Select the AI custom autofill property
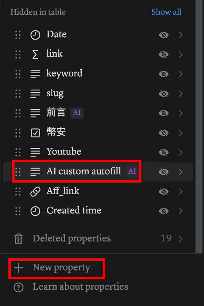 (84, 172)
